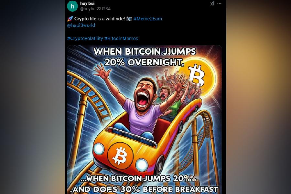Open the @huybui231234 handle link

click(95, 9)
